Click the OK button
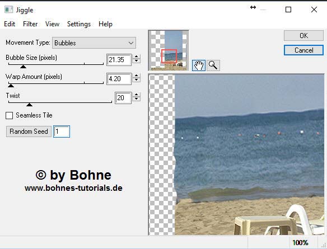Viewport: 327px width, 249px height. (x=303, y=36)
